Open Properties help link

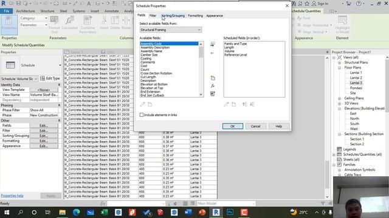pyautogui.click(x=12, y=196)
